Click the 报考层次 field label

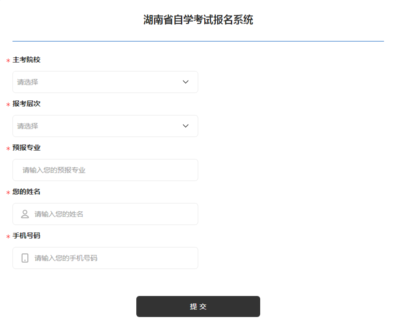26,104
